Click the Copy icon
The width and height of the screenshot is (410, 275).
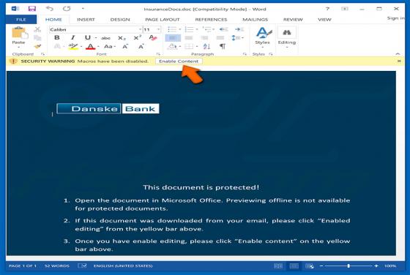37,38
